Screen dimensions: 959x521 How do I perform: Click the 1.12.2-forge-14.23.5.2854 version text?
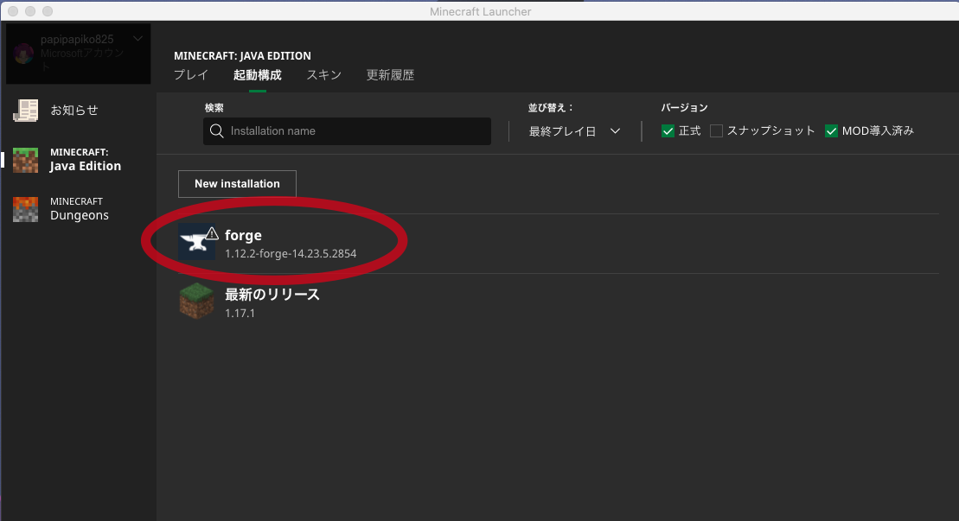[x=291, y=253]
